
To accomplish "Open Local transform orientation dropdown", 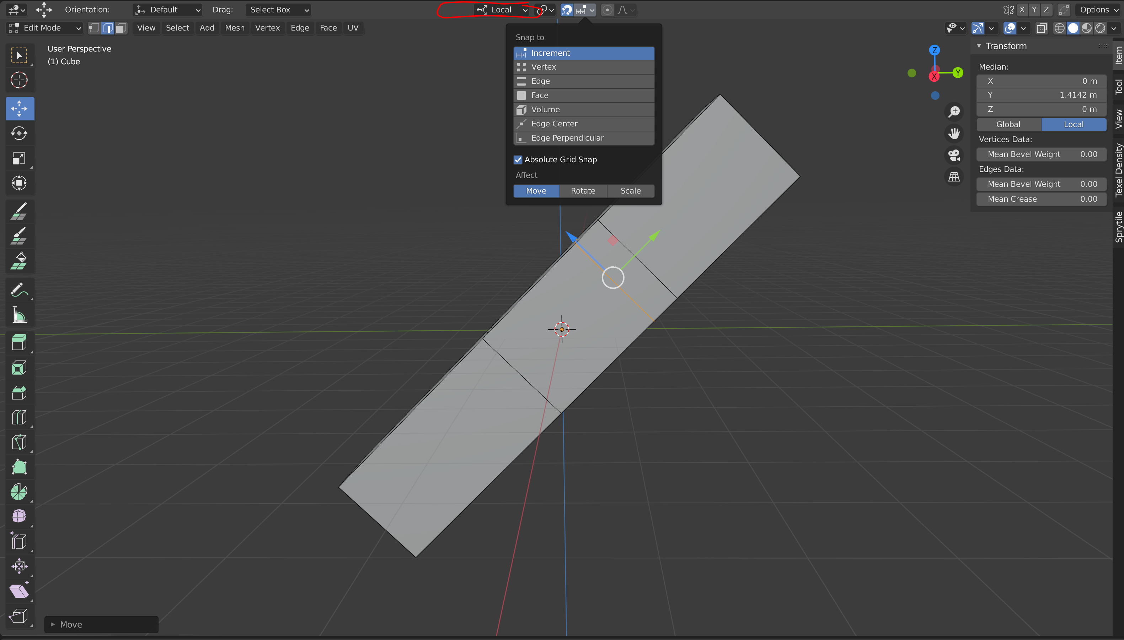I will (502, 10).
